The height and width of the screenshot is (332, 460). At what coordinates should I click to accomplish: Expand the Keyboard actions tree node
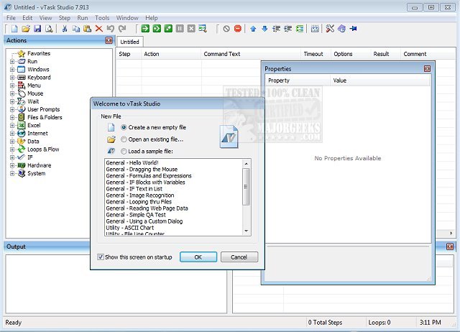pos(12,78)
